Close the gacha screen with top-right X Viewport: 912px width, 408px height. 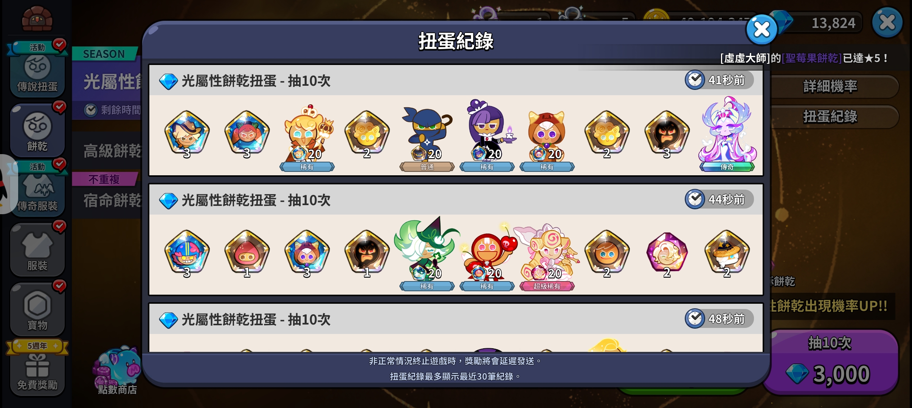tap(887, 22)
